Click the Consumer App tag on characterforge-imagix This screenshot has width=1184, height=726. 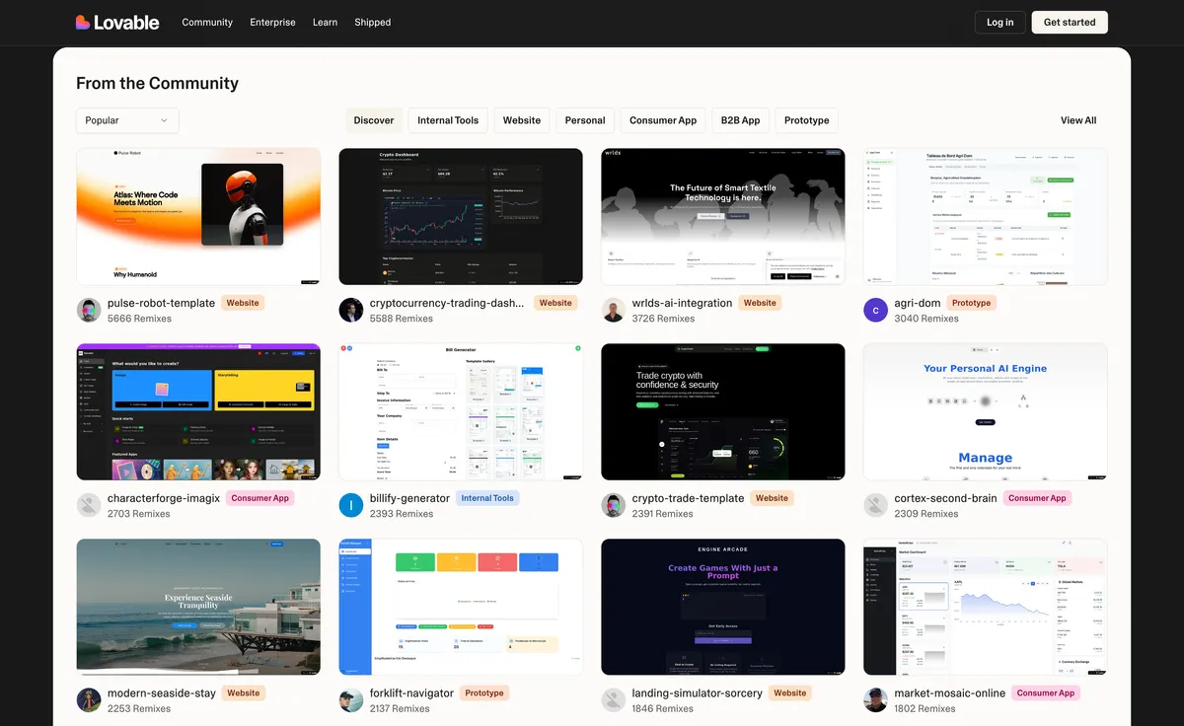pos(260,498)
